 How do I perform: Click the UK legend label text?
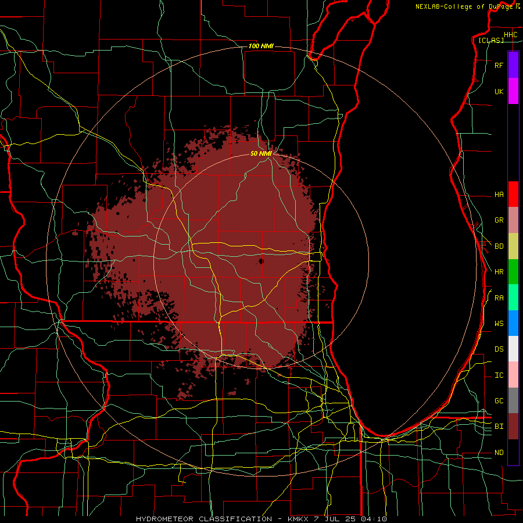tap(499, 91)
